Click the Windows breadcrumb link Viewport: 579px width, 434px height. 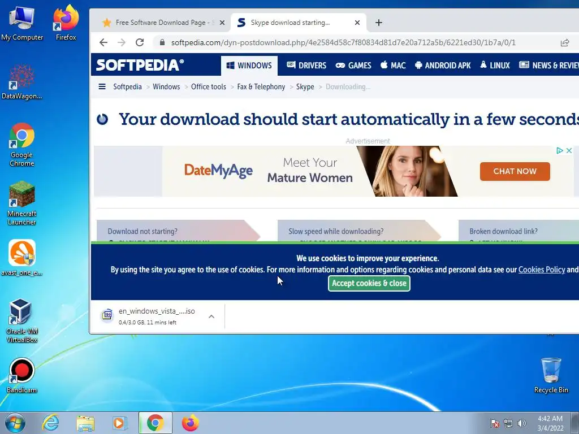(166, 86)
